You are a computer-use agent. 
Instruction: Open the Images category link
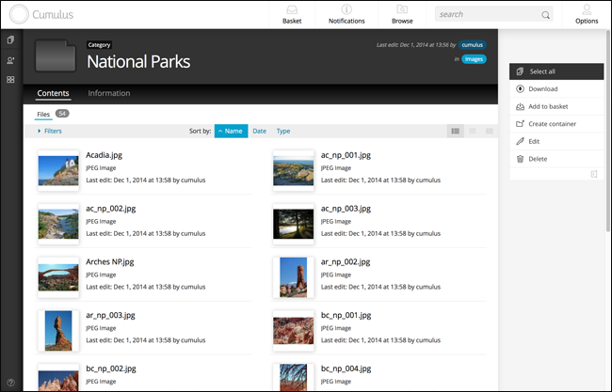tap(474, 59)
